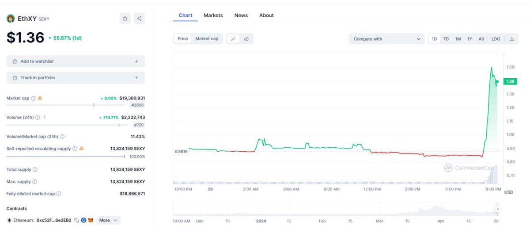Select the 1M time range
The width and height of the screenshot is (530, 226).
pos(458,39)
